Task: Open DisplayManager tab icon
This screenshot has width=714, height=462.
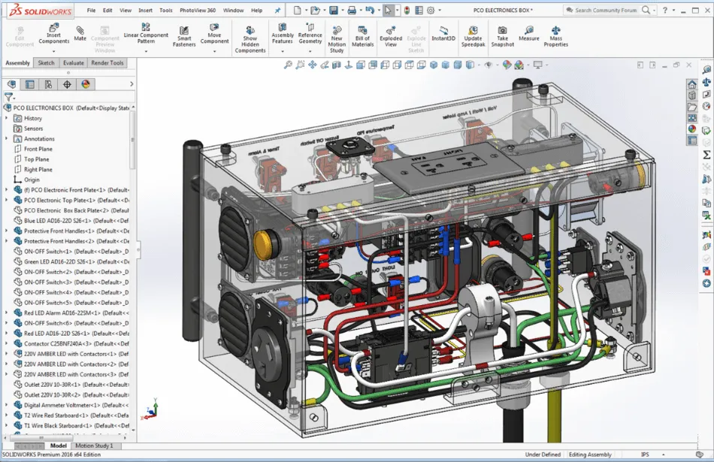Action: coord(86,84)
